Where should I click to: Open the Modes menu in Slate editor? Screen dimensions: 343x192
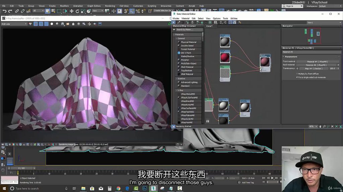(176, 19)
